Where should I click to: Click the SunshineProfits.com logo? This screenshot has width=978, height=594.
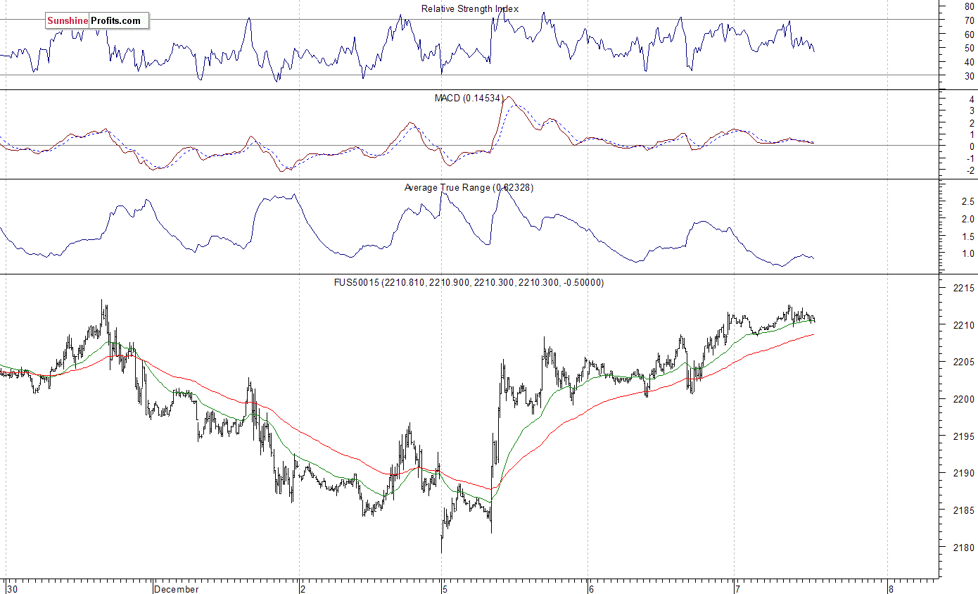pyautogui.click(x=97, y=21)
